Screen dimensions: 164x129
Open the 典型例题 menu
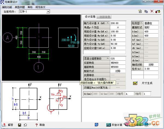tap(20, 7)
